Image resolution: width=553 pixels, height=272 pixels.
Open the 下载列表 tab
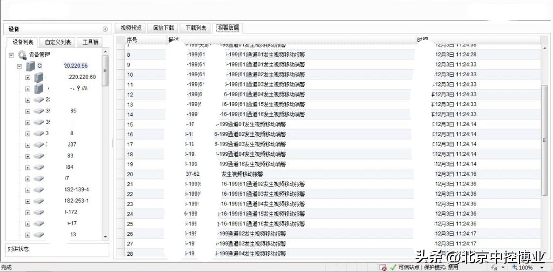(196, 28)
